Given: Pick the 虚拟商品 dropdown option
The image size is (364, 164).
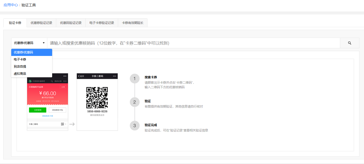Looking at the screenshot, I should [20, 74].
